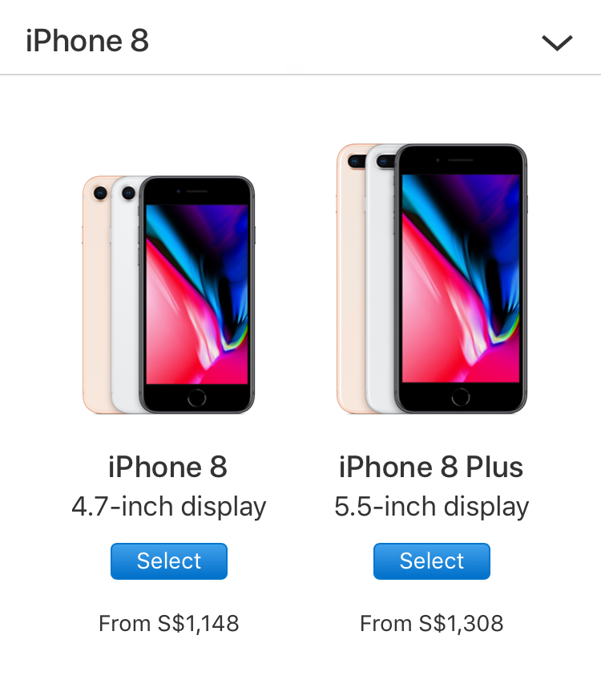Click the camera lens on gold iPhone 8

(100, 193)
